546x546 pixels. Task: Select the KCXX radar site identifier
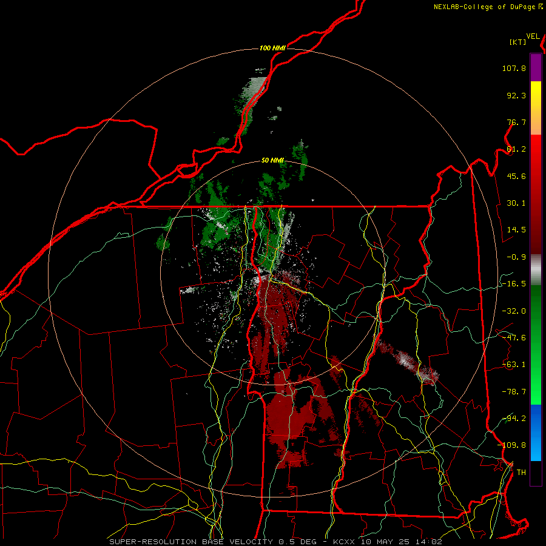click(x=345, y=542)
